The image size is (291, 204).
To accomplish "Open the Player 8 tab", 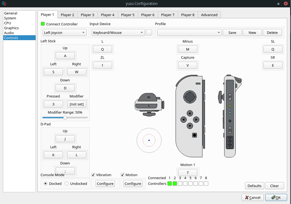I will point(188,15).
